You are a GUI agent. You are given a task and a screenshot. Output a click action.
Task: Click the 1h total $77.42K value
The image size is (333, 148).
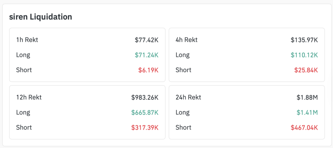click(x=147, y=40)
